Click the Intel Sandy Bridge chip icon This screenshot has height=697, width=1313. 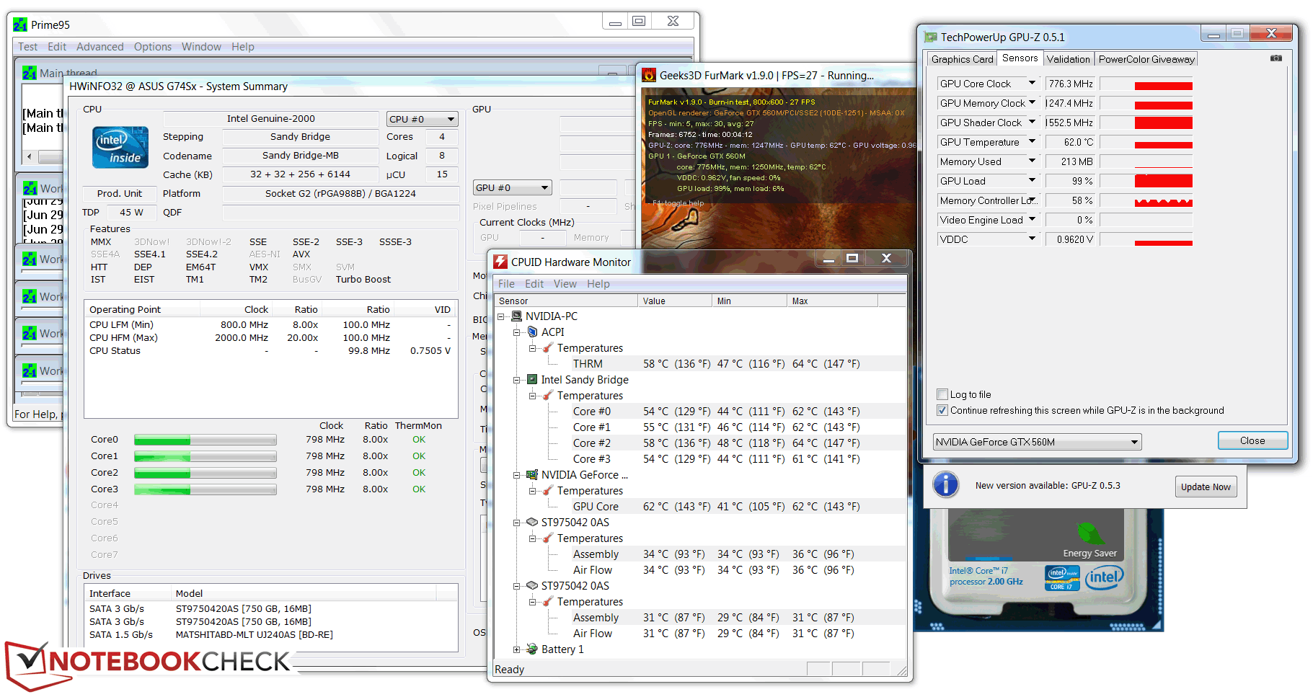tap(532, 379)
